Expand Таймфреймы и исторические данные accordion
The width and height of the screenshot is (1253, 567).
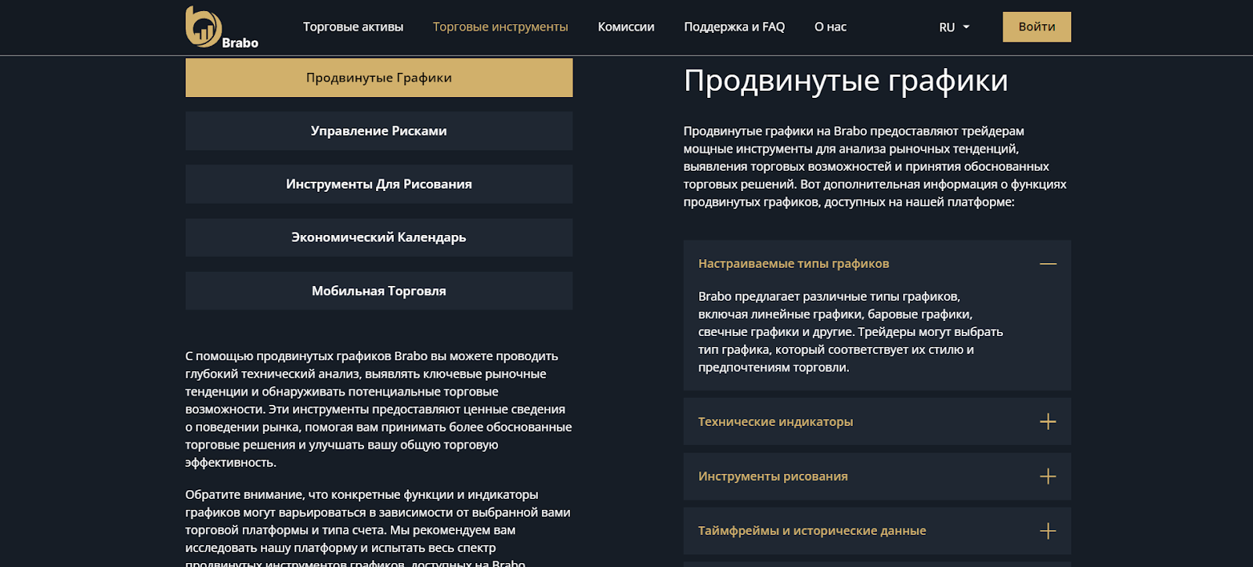tap(877, 531)
